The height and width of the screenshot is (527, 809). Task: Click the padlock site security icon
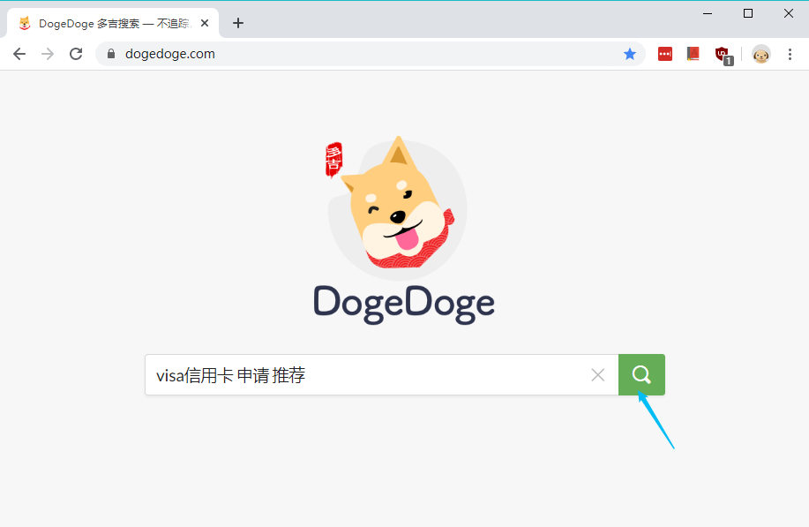[x=111, y=54]
